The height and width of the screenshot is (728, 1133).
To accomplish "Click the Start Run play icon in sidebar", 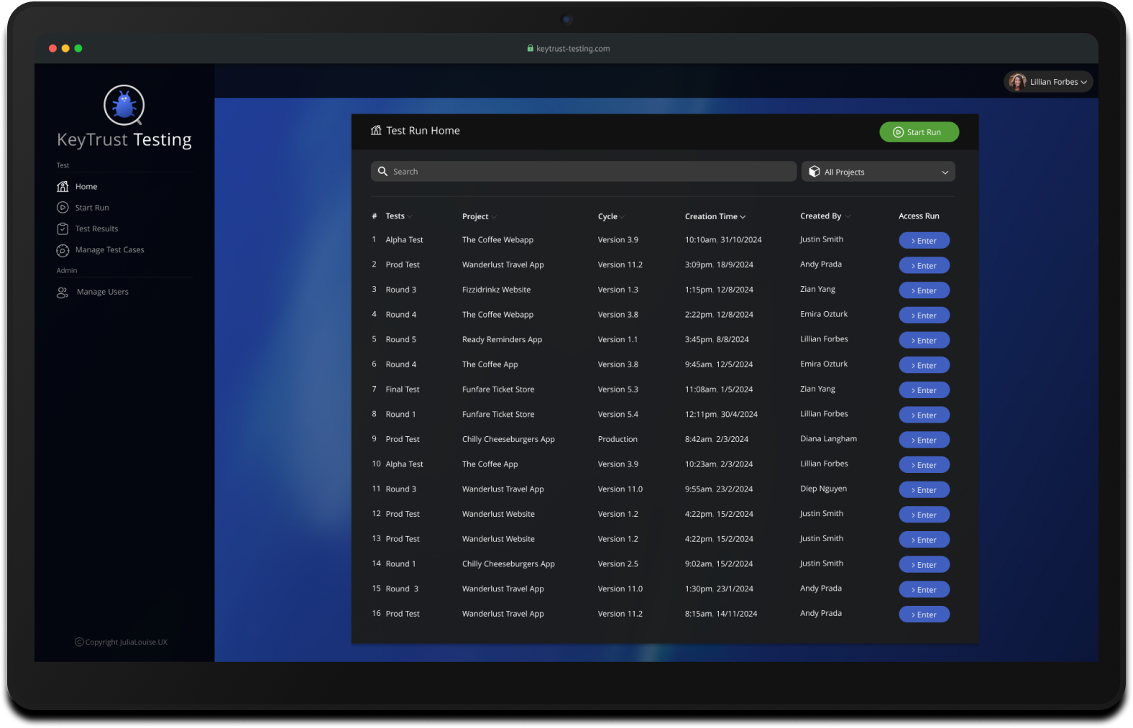I will tap(63, 208).
